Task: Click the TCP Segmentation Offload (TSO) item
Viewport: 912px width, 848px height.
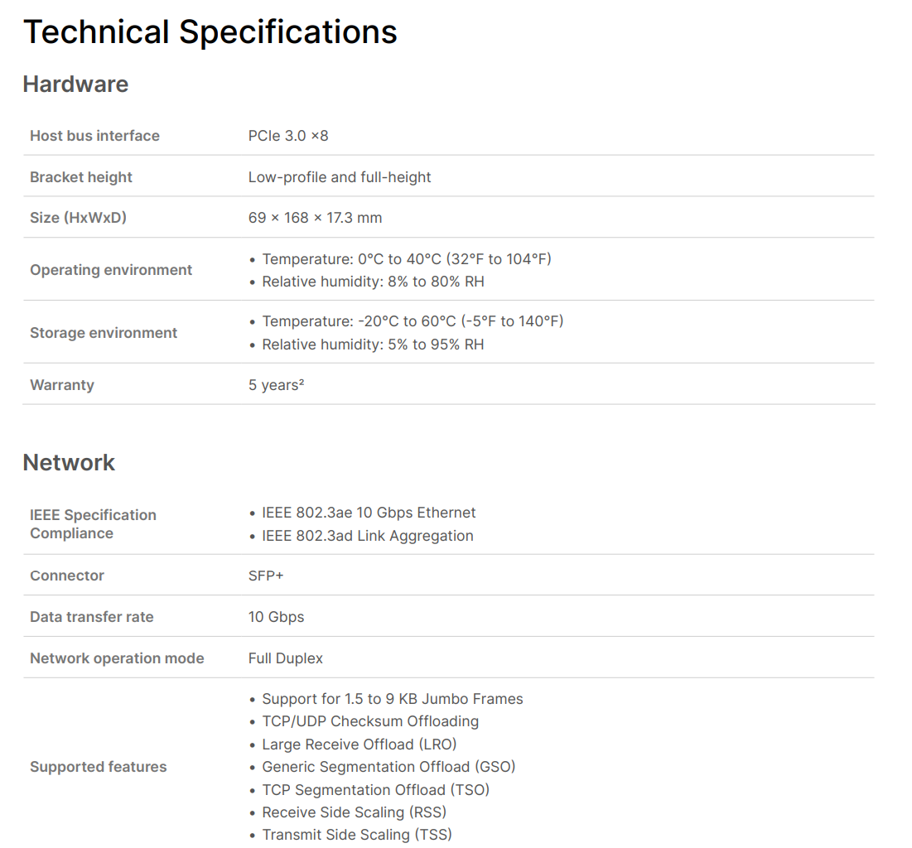Action: pos(376,790)
